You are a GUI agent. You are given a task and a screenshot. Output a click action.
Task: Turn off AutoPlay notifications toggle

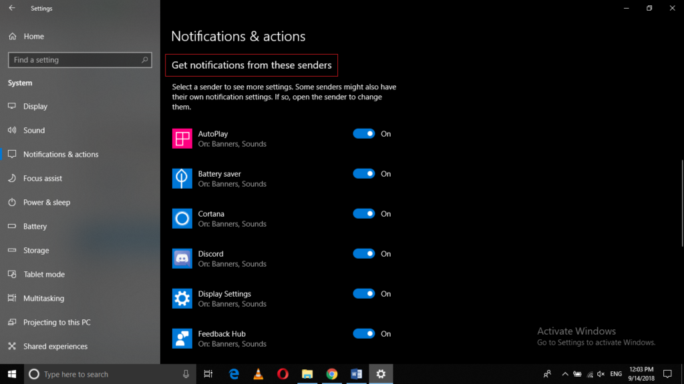364,133
